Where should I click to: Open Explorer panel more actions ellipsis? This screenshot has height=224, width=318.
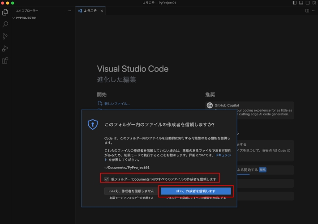(69, 11)
